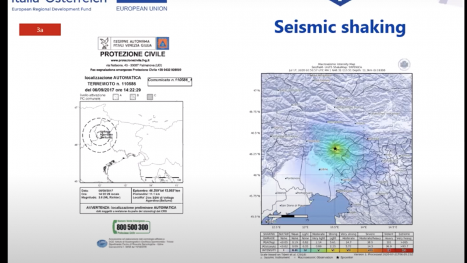Select the green intensity V legend cell
This screenshot has width=467, height=263.
[x=319, y=250]
